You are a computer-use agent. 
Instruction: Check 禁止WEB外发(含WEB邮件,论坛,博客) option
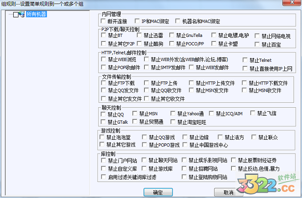pyautogui.click(x=147, y=59)
